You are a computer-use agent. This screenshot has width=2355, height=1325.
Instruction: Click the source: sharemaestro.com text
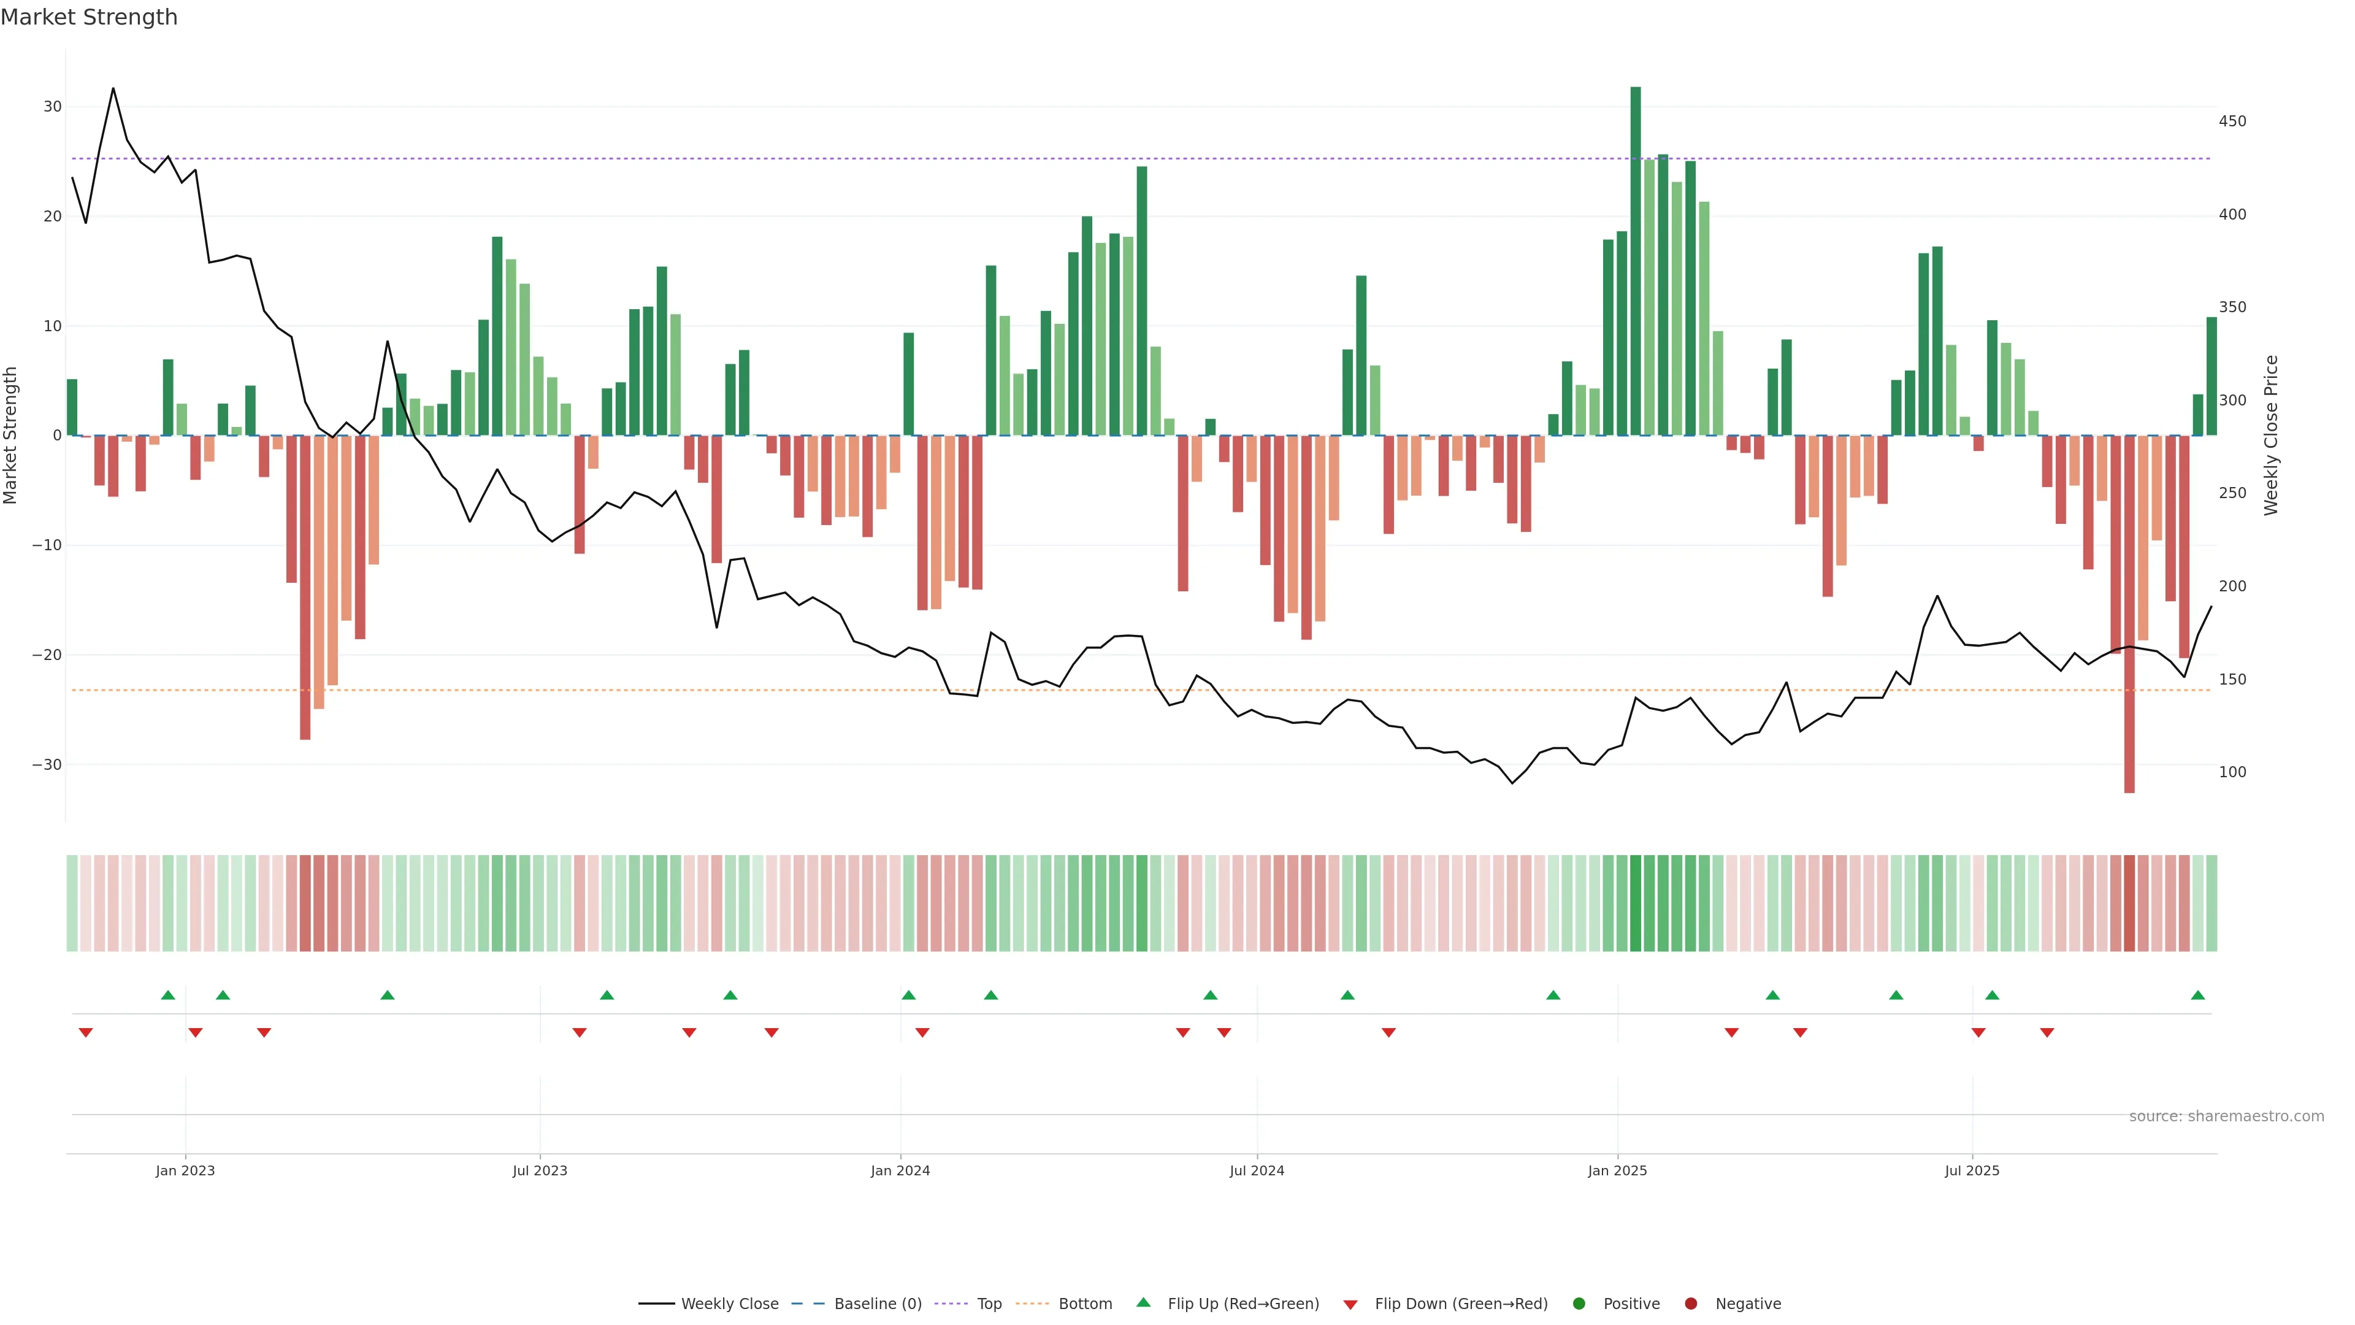[x=2226, y=1116]
